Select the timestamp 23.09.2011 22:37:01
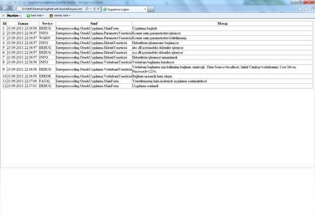The height and width of the screenshot is (223, 315). tap(22, 86)
